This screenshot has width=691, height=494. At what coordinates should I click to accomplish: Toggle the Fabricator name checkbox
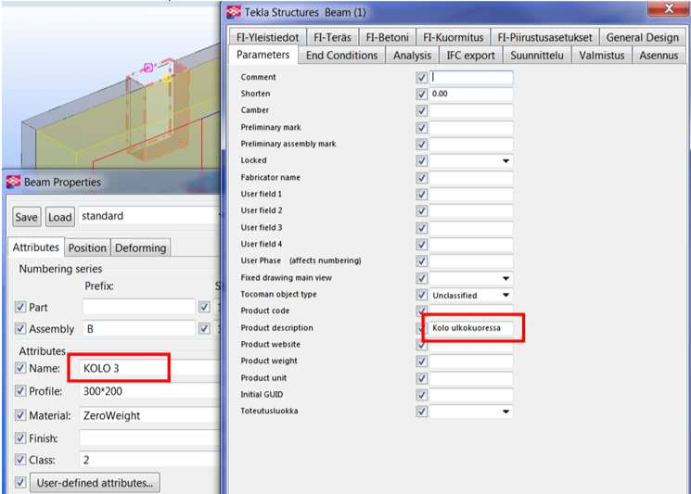coord(422,178)
